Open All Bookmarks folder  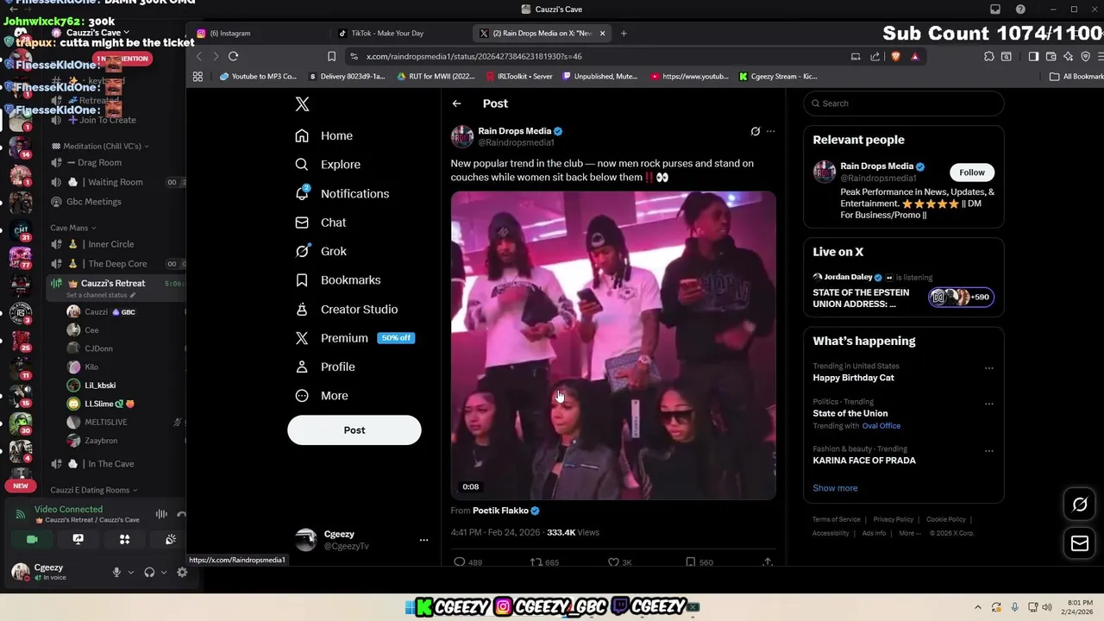(1076, 76)
